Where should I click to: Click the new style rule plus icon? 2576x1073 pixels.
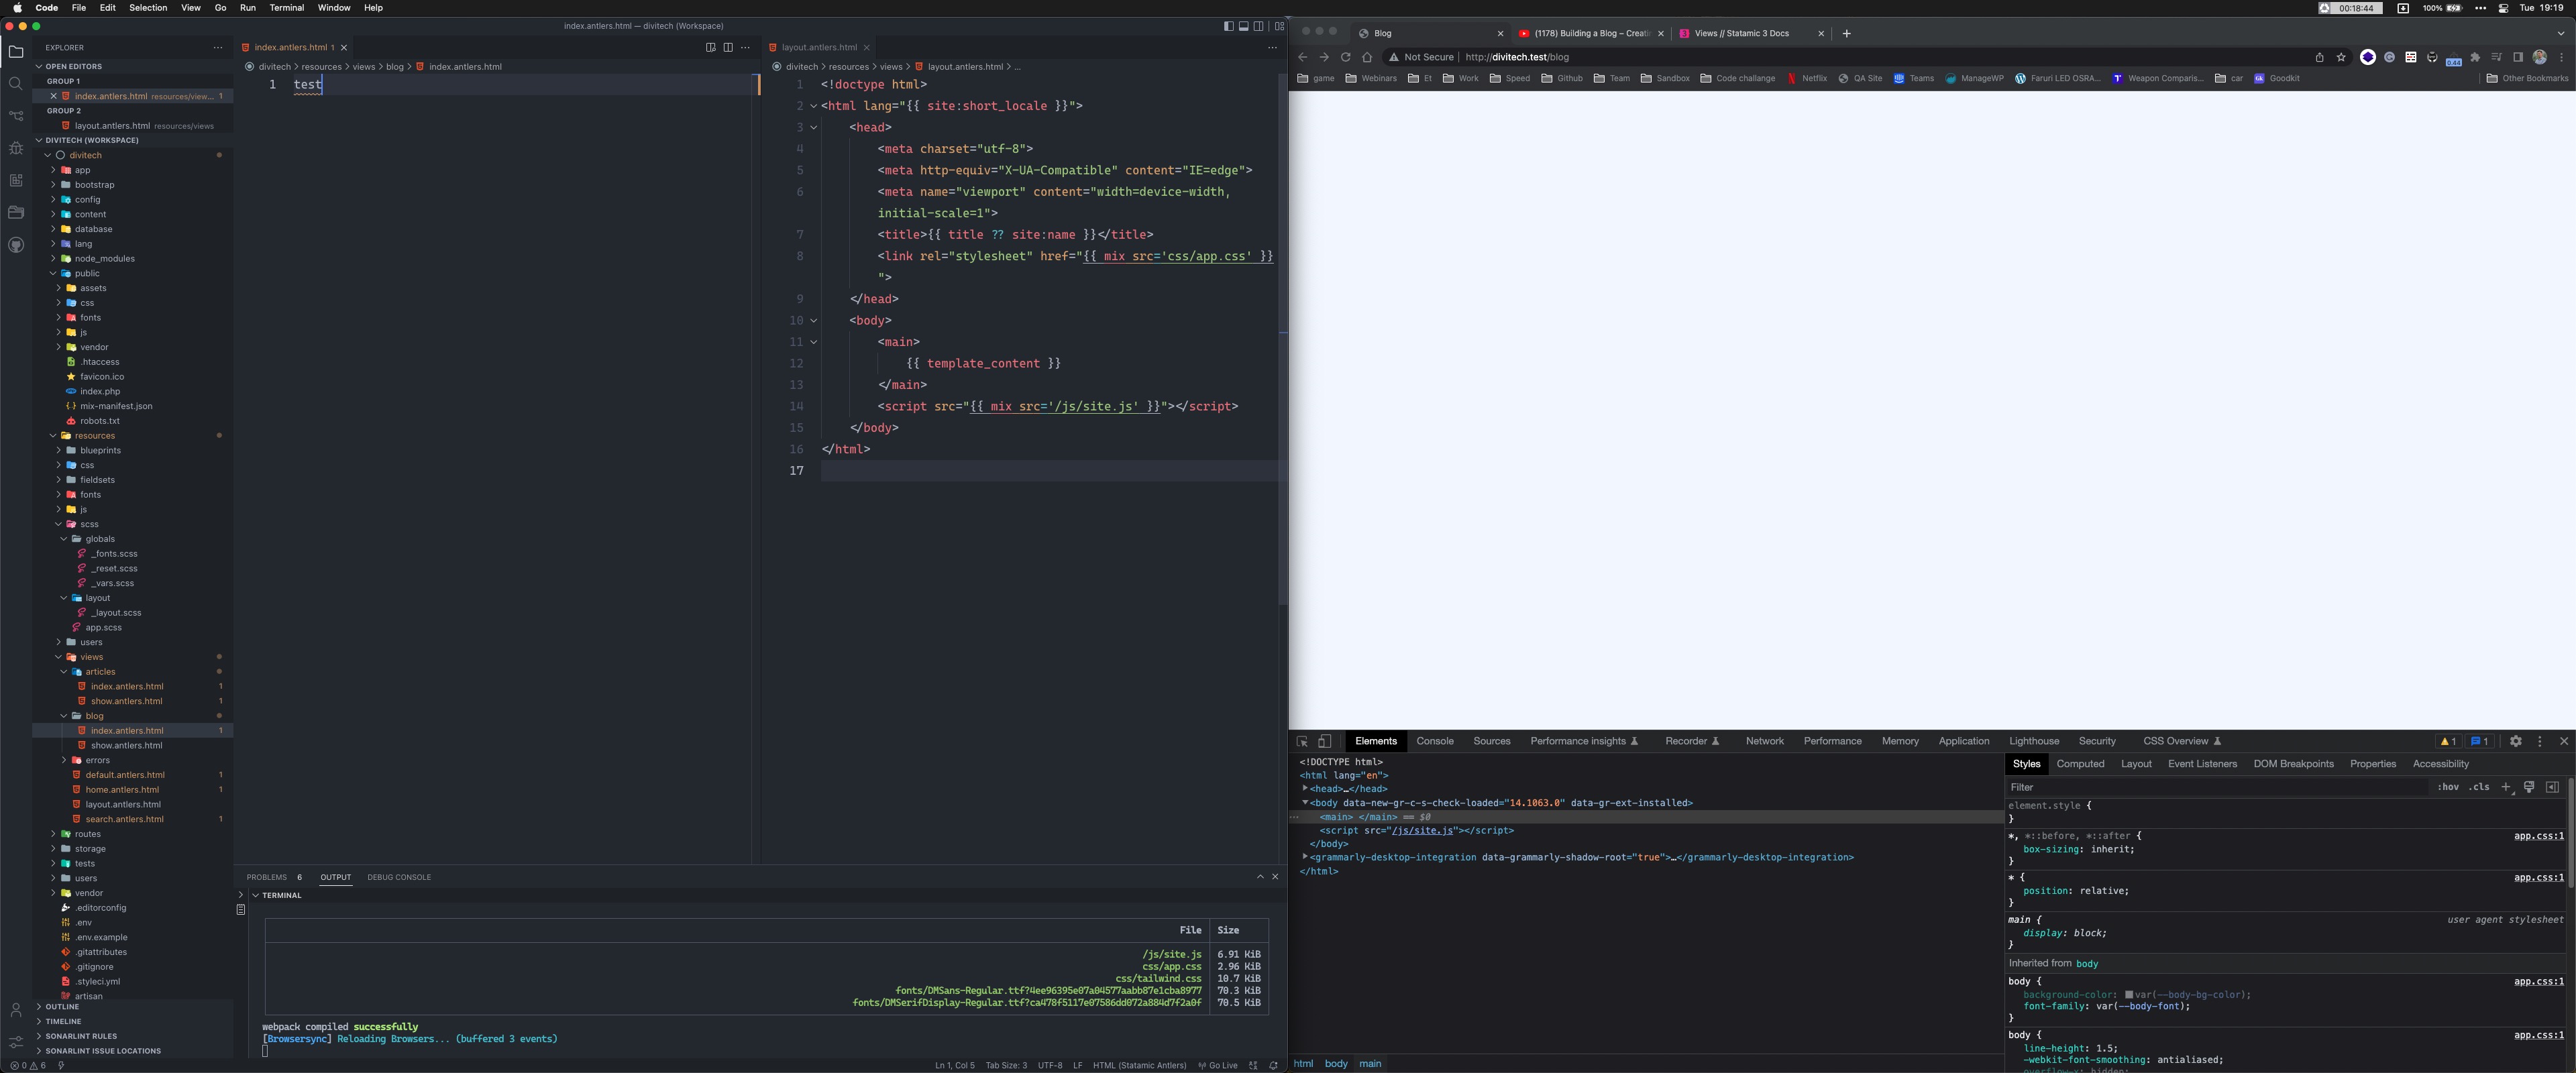2506,787
